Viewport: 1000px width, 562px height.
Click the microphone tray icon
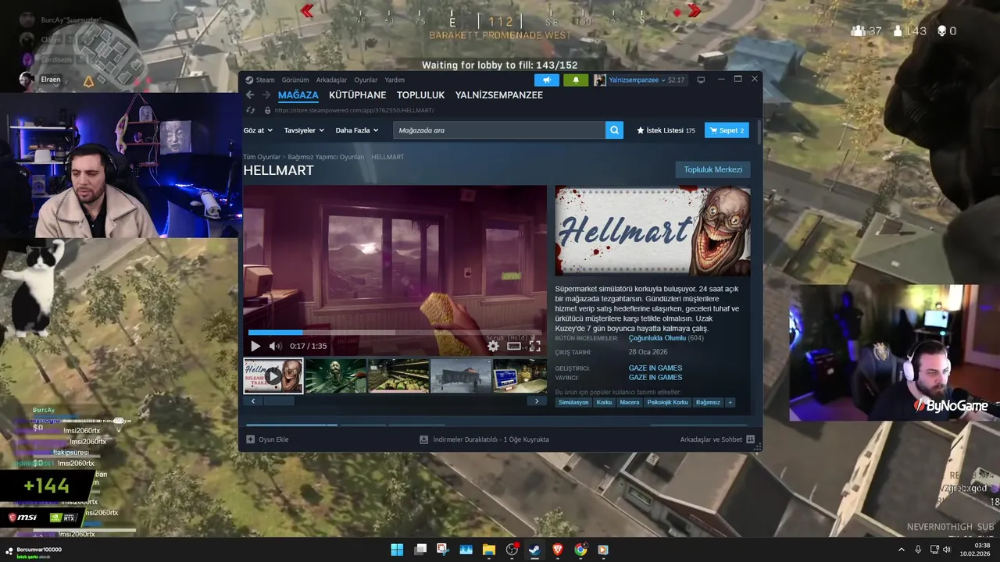(918, 550)
